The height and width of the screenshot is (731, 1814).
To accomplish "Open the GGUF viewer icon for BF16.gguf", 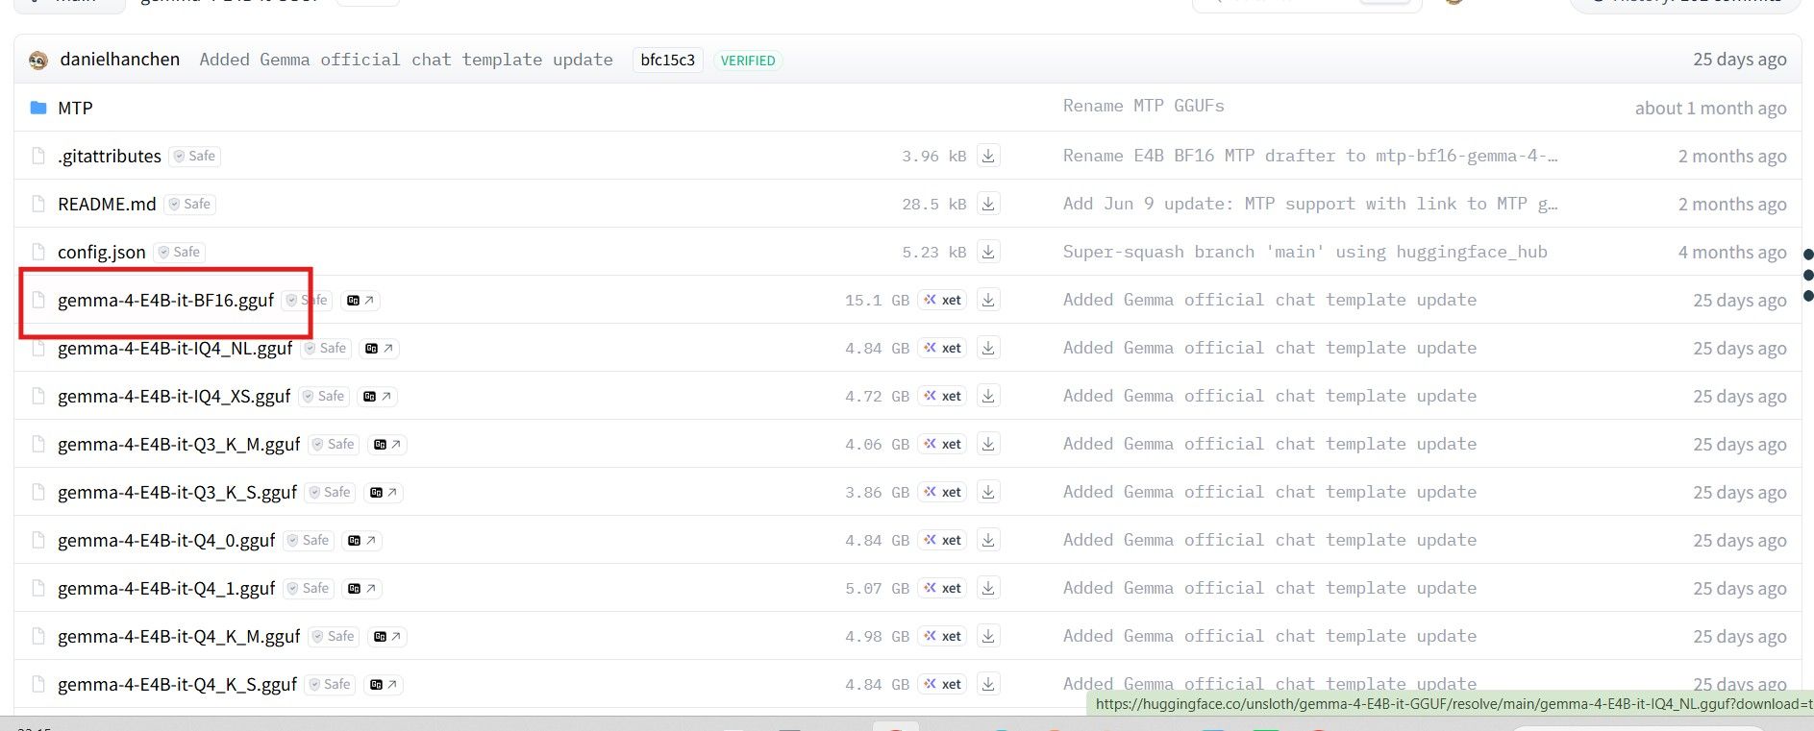I will coord(360,301).
